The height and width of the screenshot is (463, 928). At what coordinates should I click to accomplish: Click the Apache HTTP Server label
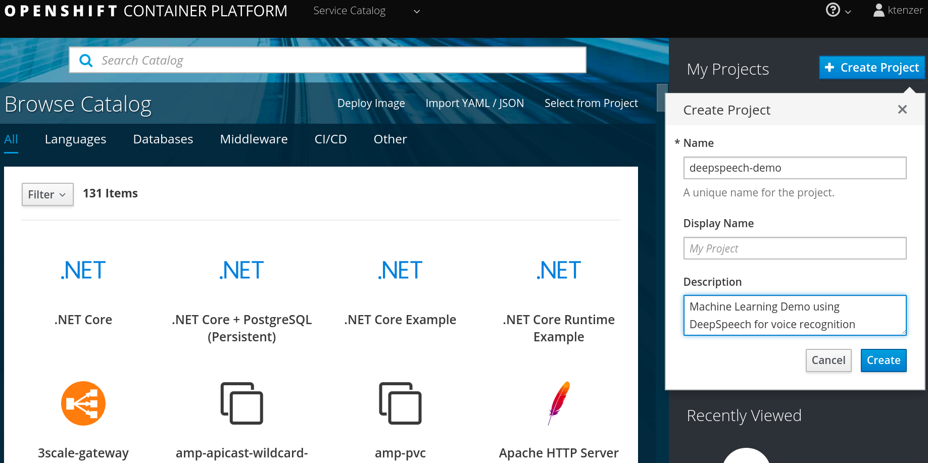[x=559, y=453]
